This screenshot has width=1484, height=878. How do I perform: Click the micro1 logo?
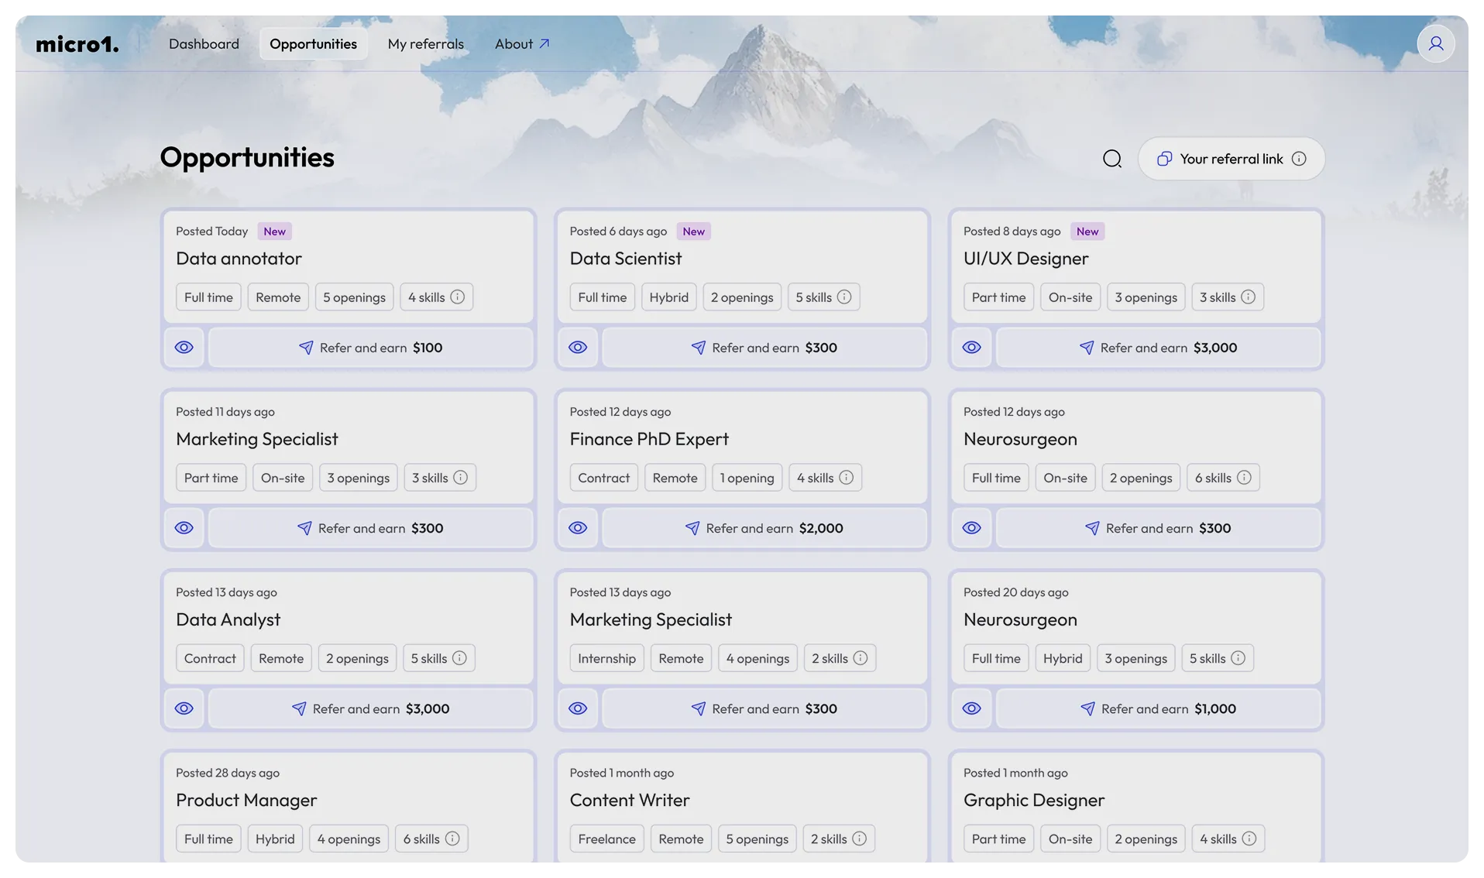coord(77,43)
